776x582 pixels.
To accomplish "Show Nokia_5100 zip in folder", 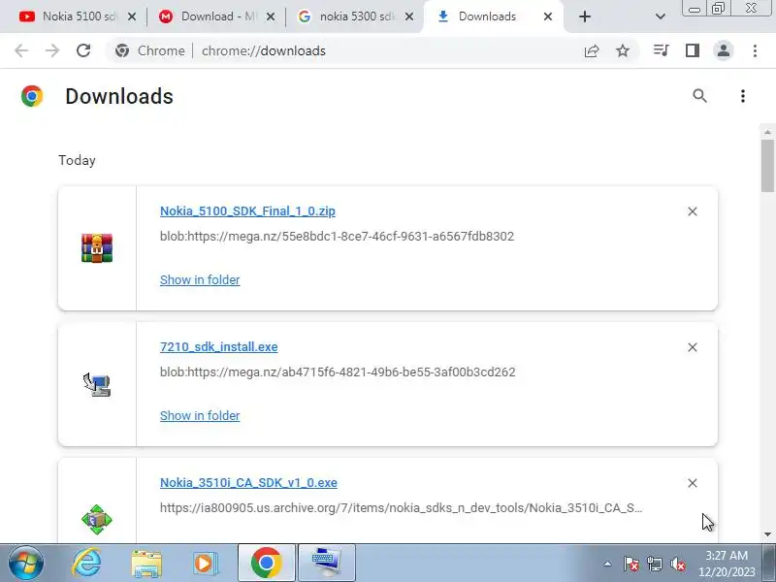I will click(200, 279).
